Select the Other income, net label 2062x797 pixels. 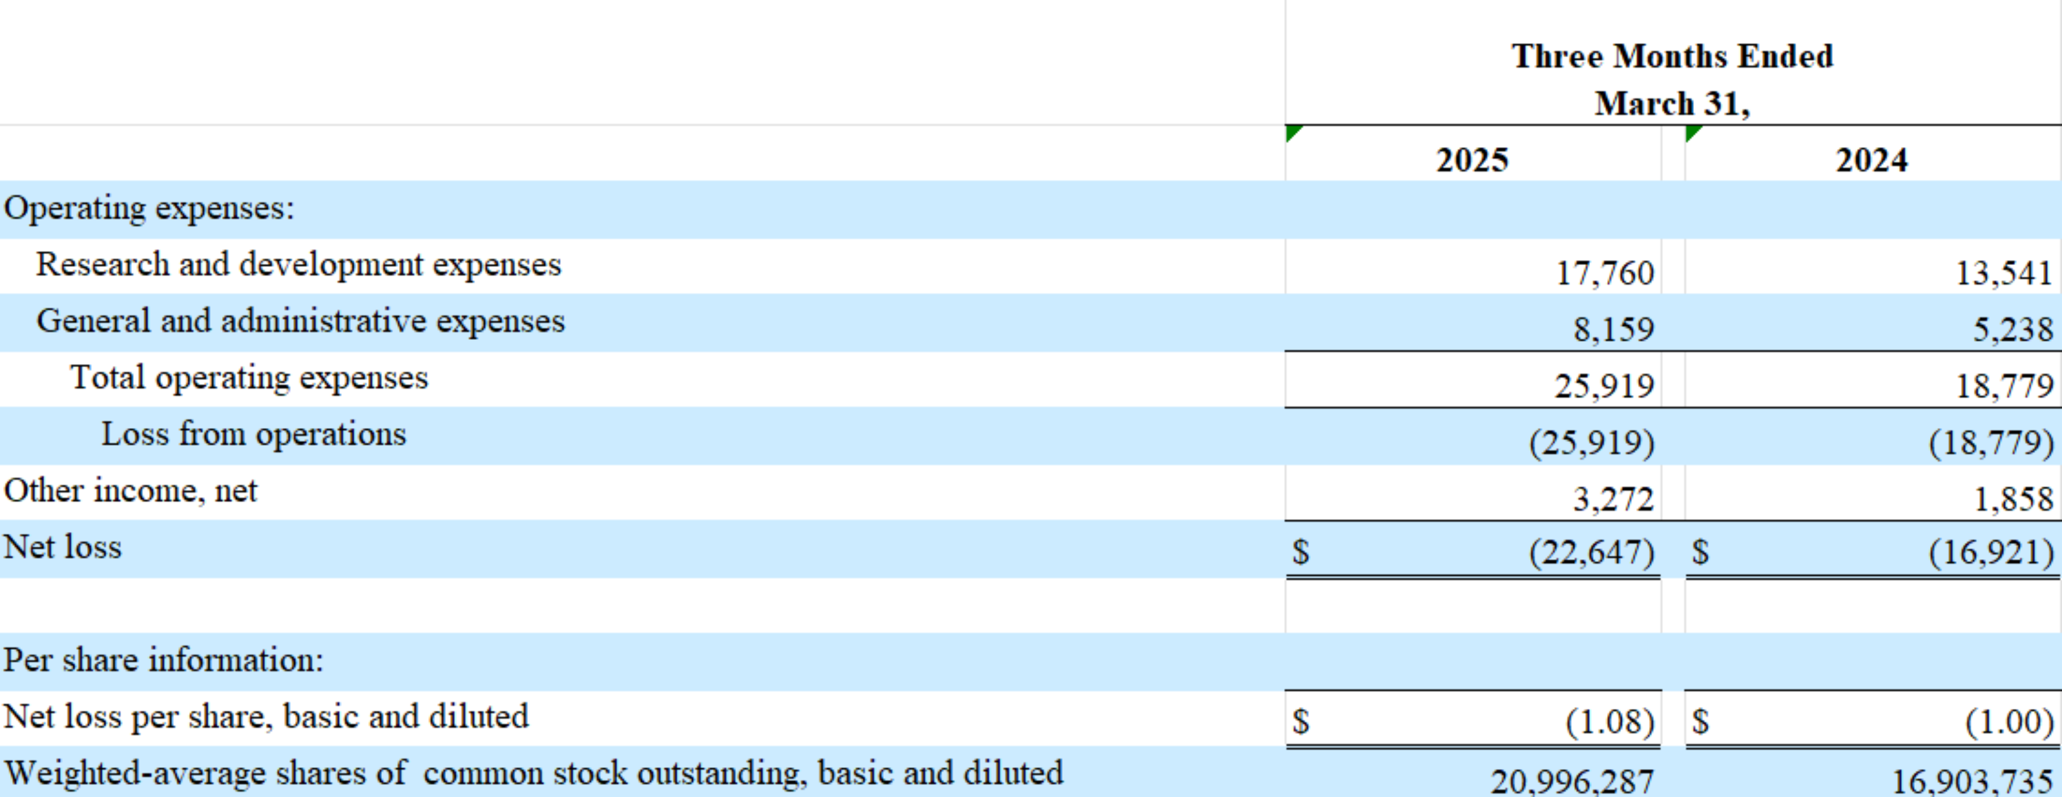pos(131,491)
